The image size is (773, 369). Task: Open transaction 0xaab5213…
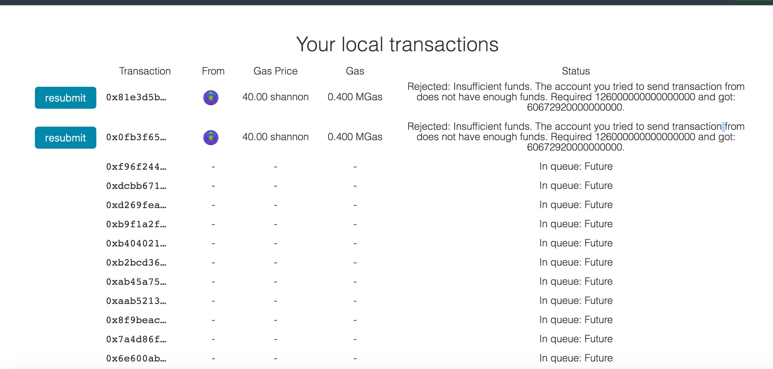[x=136, y=301]
